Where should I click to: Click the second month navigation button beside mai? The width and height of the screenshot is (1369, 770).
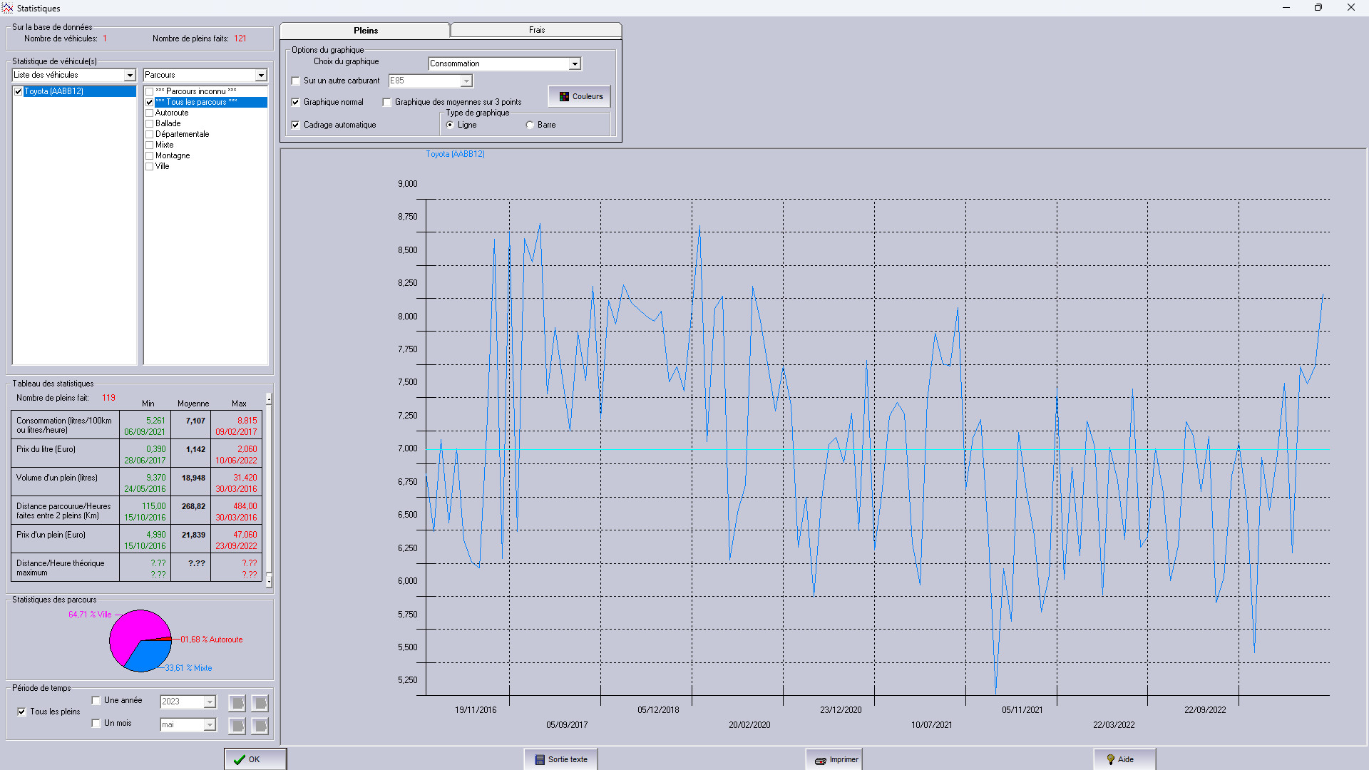tap(260, 725)
